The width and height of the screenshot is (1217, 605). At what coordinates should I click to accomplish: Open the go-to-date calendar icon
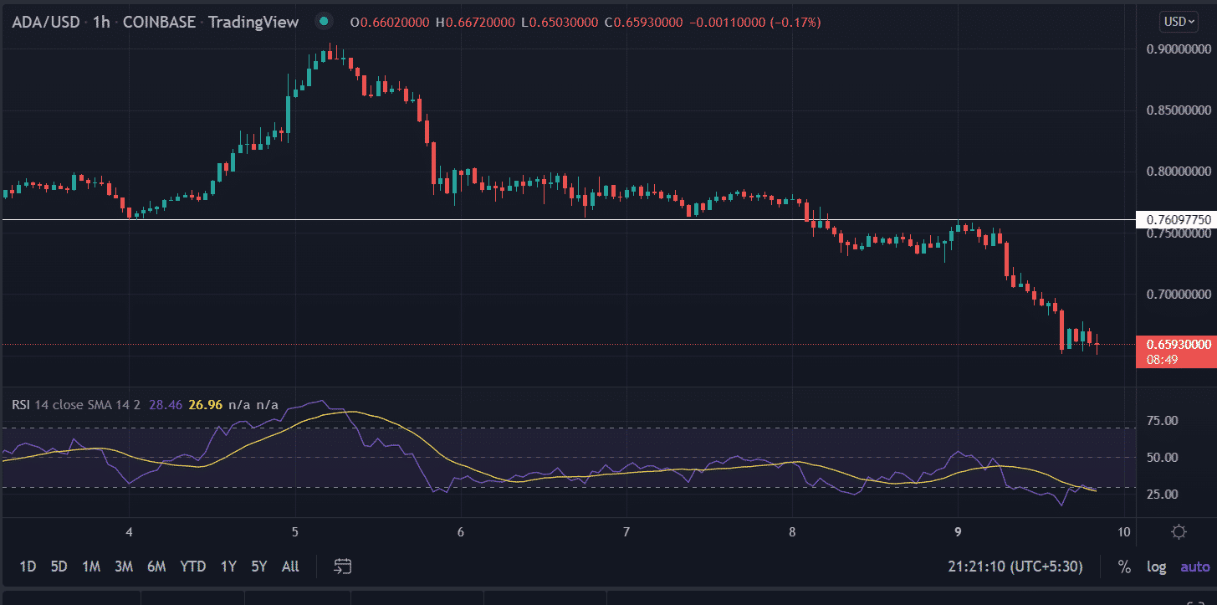tap(341, 567)
